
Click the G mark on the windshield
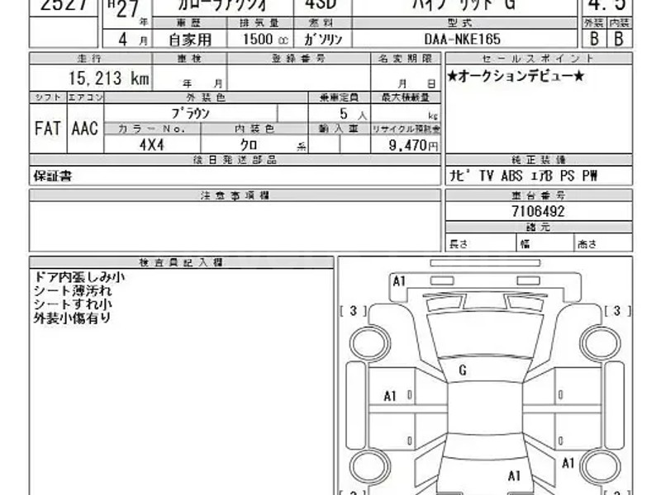[x=462, y=370]
